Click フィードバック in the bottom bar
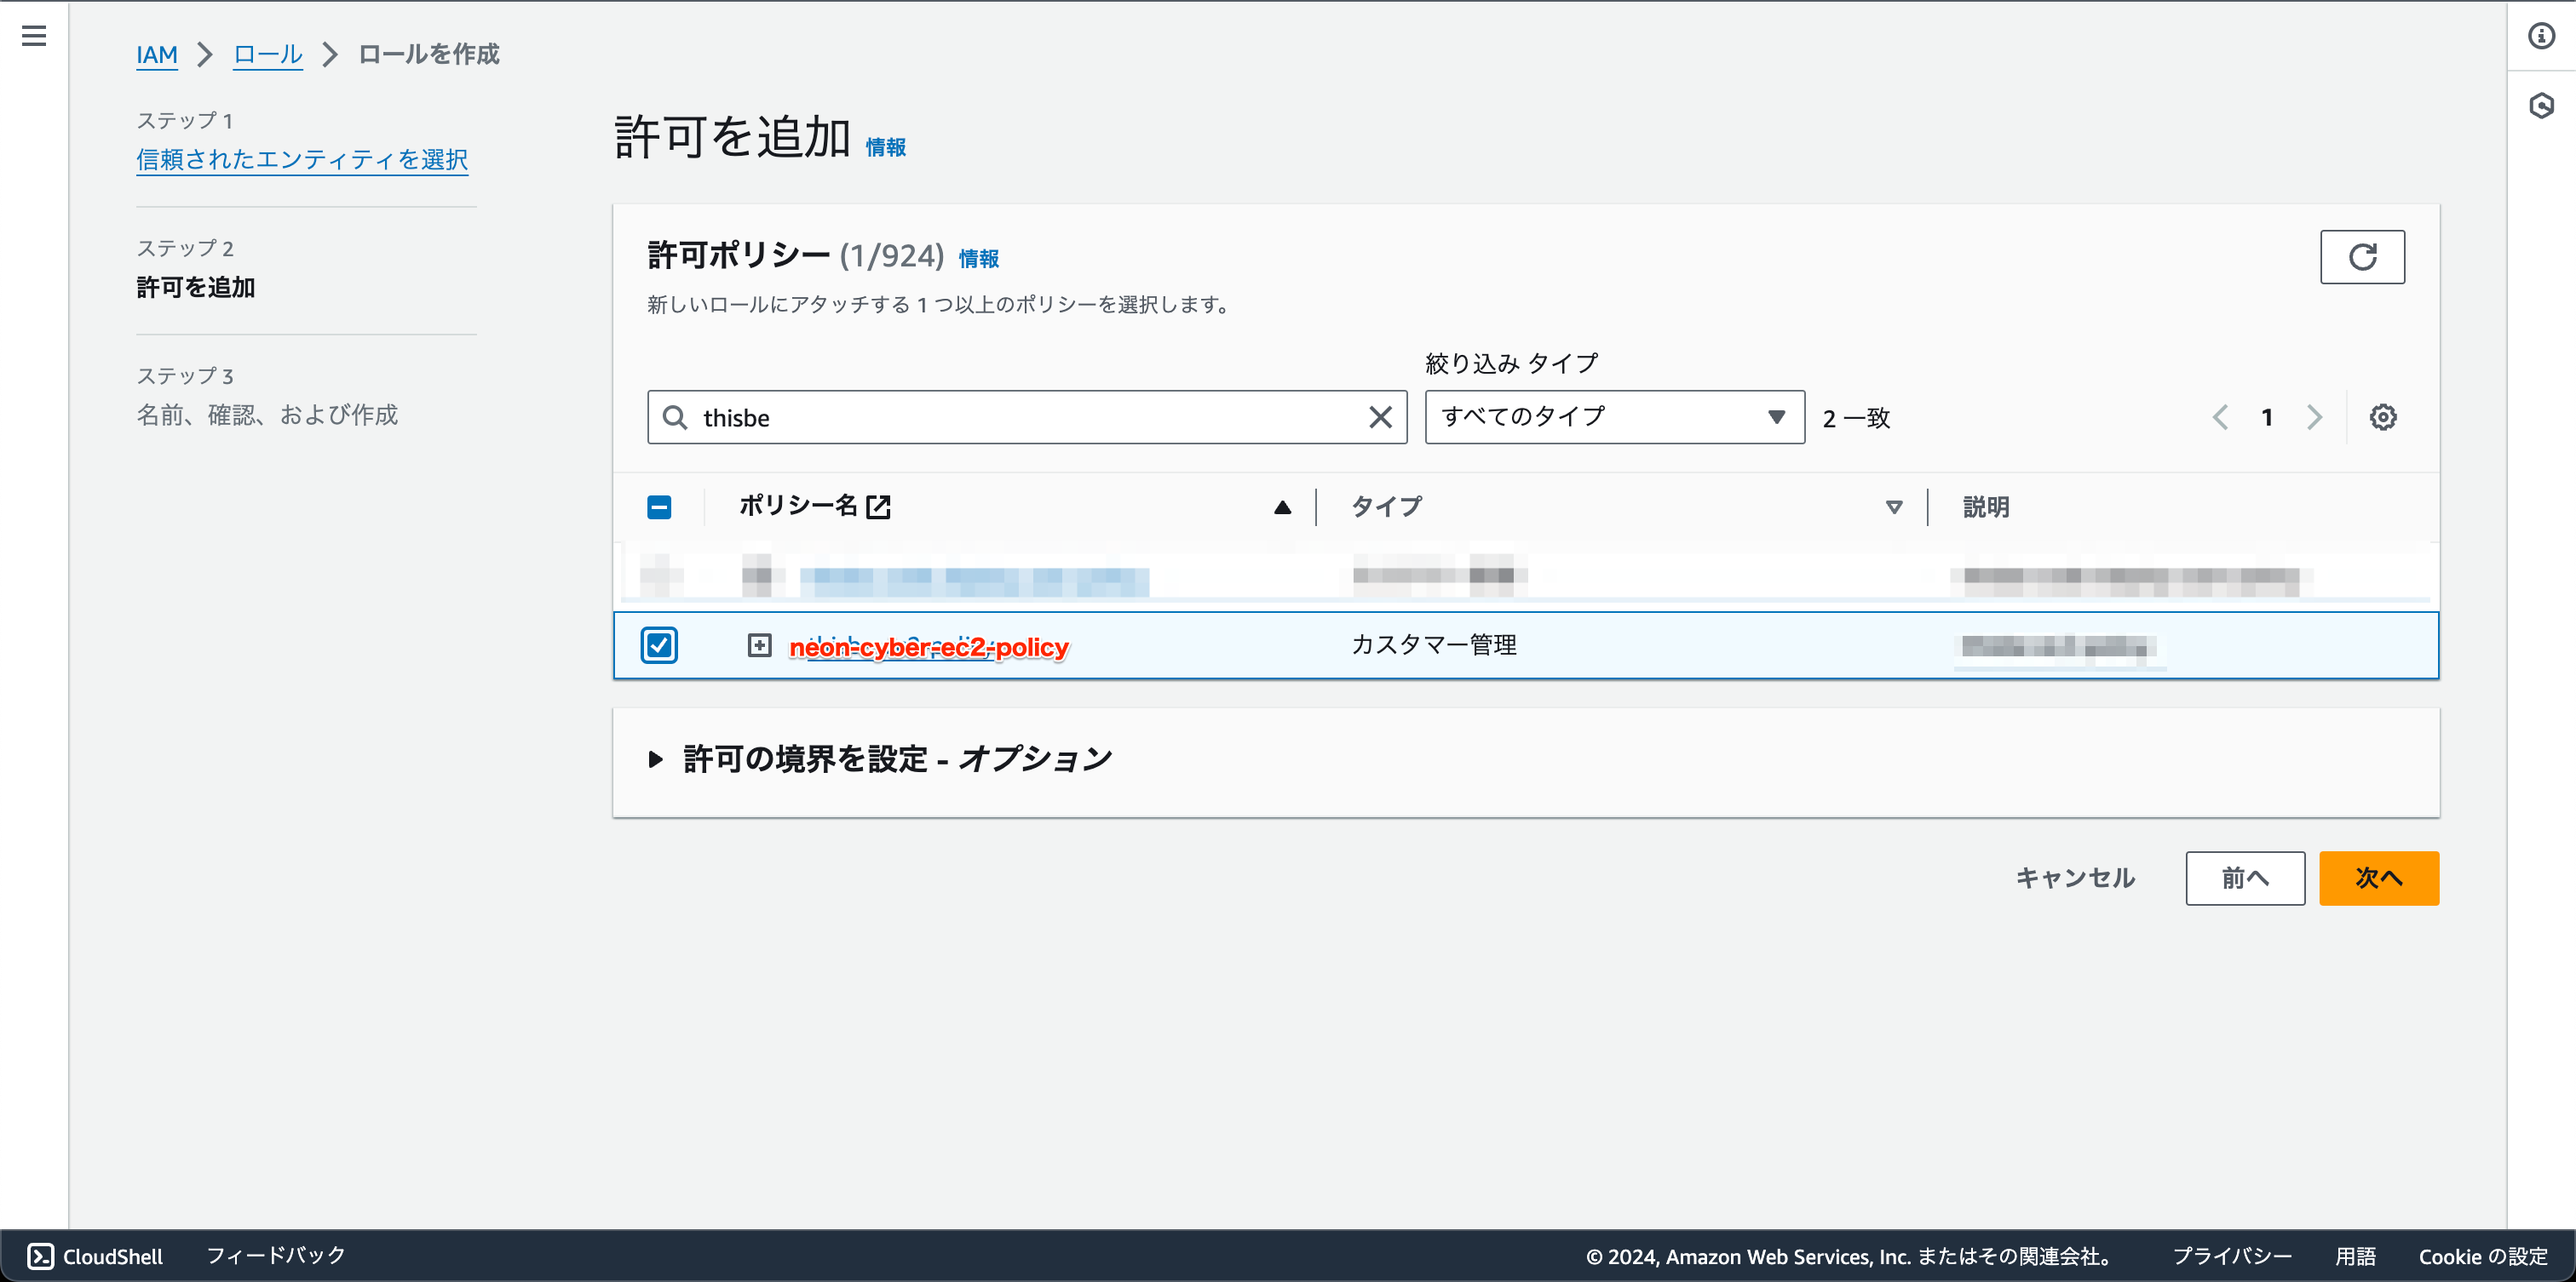Viewport: 2576px width, 1282px height. [x=275, y=1256]
